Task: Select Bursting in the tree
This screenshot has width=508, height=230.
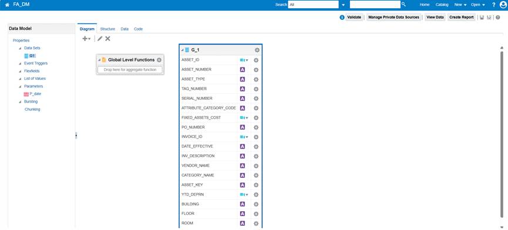Action: (x=31, y=102)
